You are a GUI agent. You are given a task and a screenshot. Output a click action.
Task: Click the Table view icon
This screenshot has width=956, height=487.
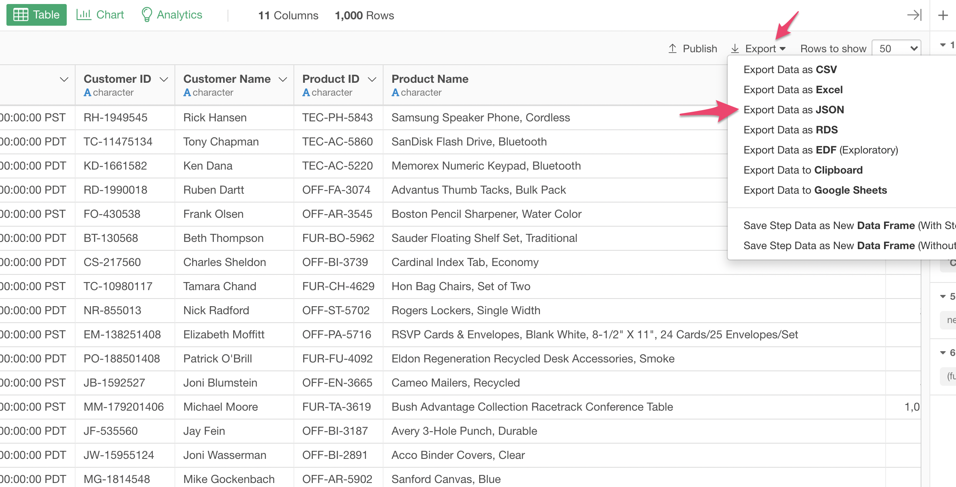pyautogui.click(x=36, y=14)
